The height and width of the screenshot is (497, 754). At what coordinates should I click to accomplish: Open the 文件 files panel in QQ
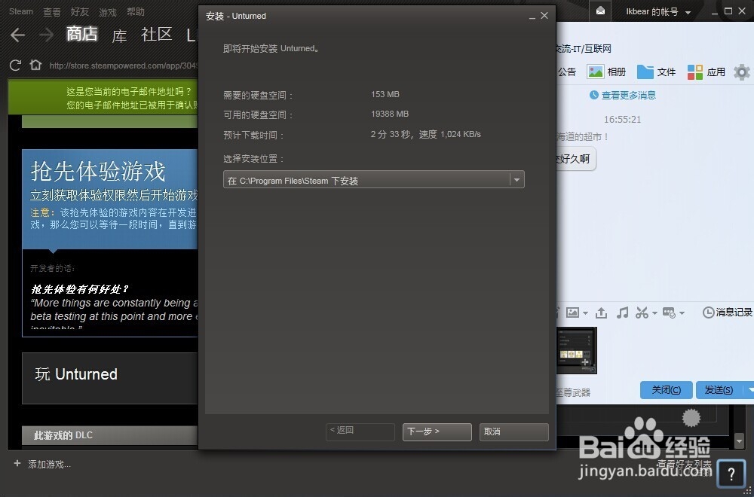(x=656, y=72)
